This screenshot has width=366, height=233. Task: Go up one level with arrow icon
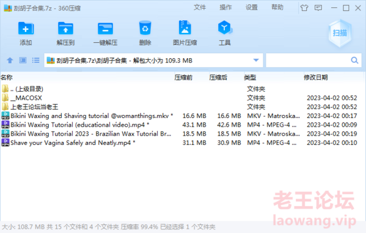[x=10, y=61]
